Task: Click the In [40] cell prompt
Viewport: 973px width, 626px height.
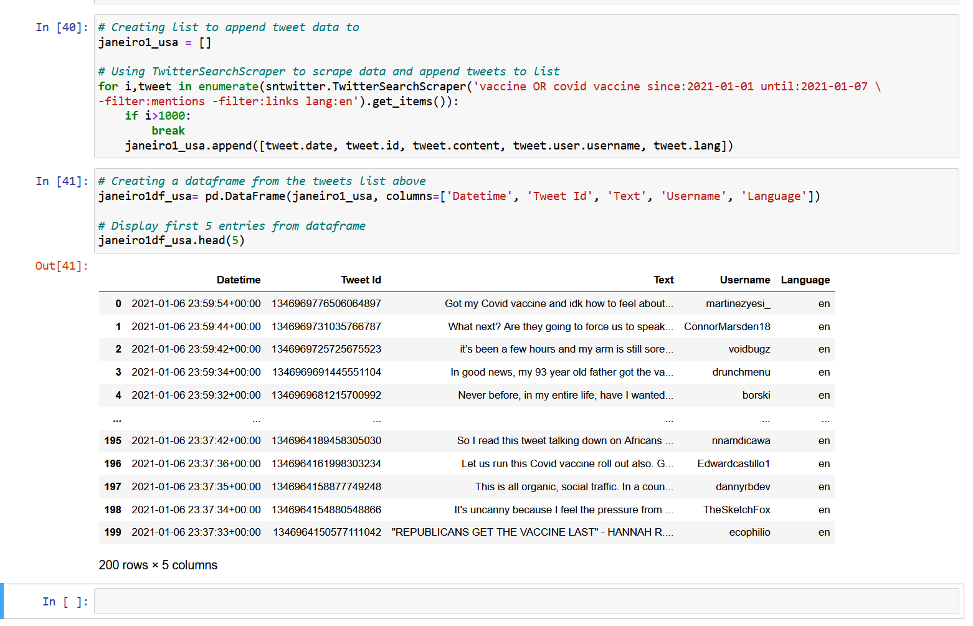Action: [x=62, y=27]
